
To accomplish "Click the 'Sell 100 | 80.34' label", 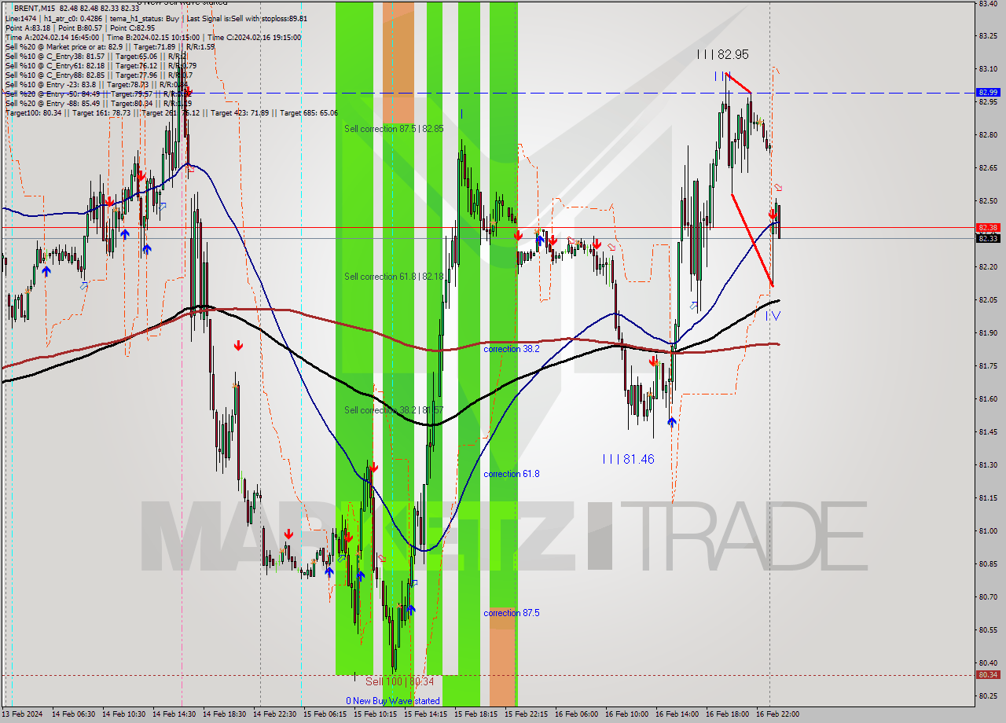I will 399,682.
